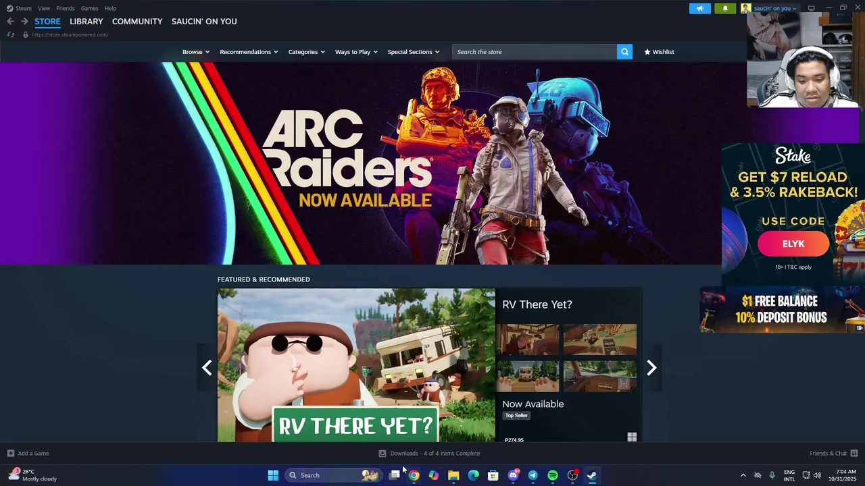Image resolution: width=865 pixels, height=486 pixels.
Task: Open Friends & Chat icon at bottom right
Action: [854, 454]
